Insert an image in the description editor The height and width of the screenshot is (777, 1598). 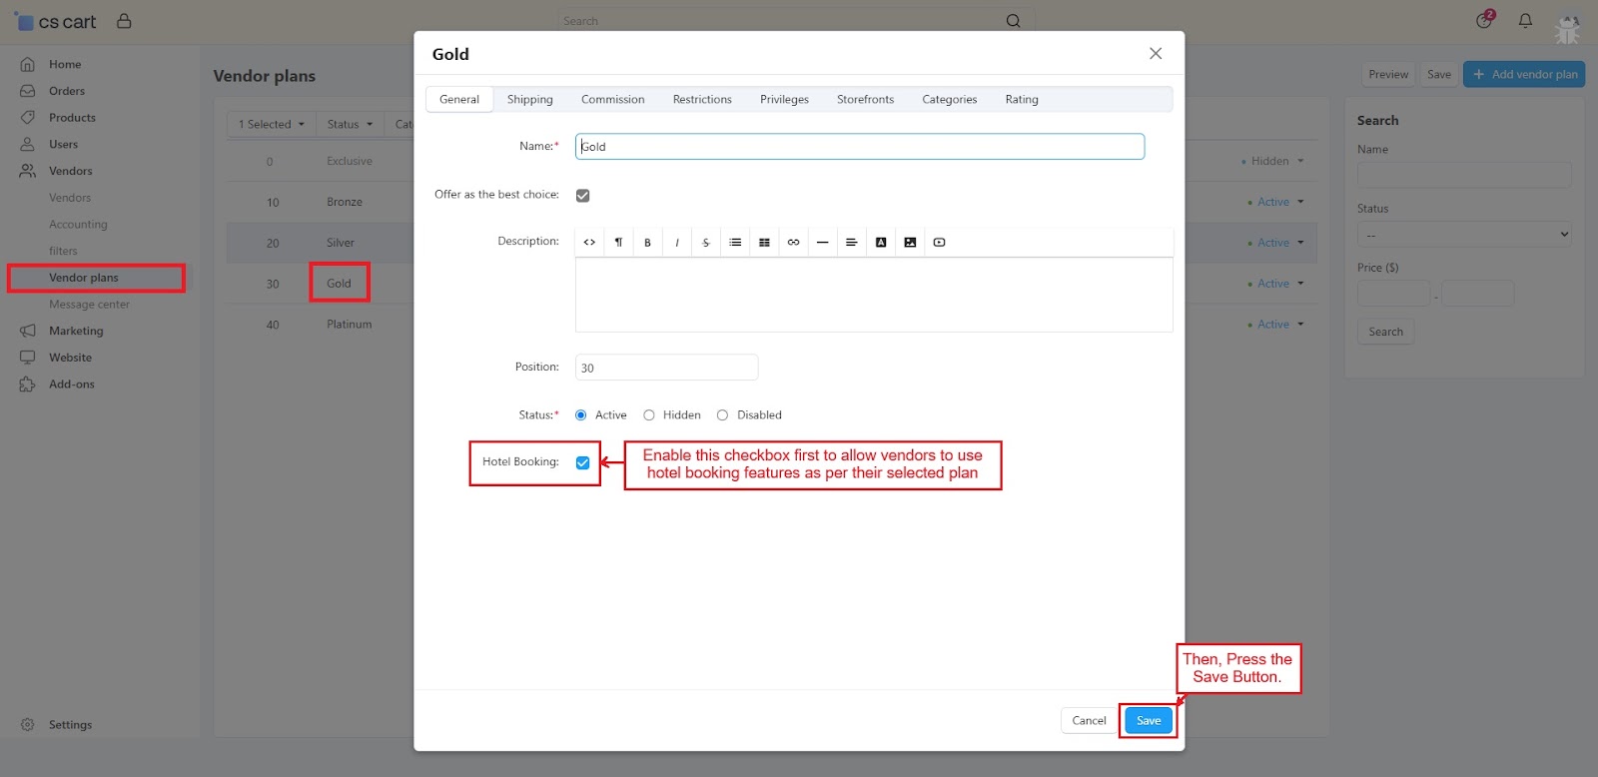pos(910,243)
